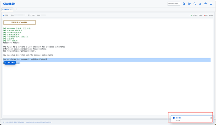
Task: Close the free-HK session tab
Action: pos(11,9)
